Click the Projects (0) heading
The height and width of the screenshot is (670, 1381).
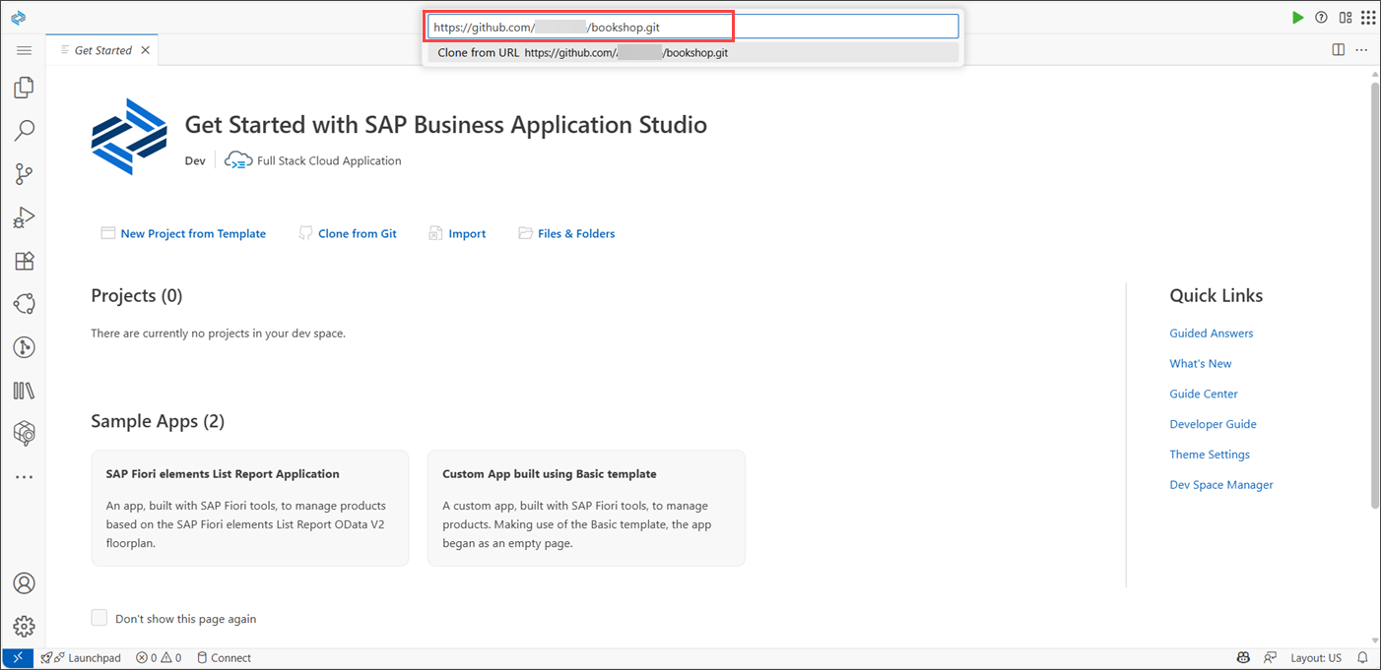click(x=137, y=295)
